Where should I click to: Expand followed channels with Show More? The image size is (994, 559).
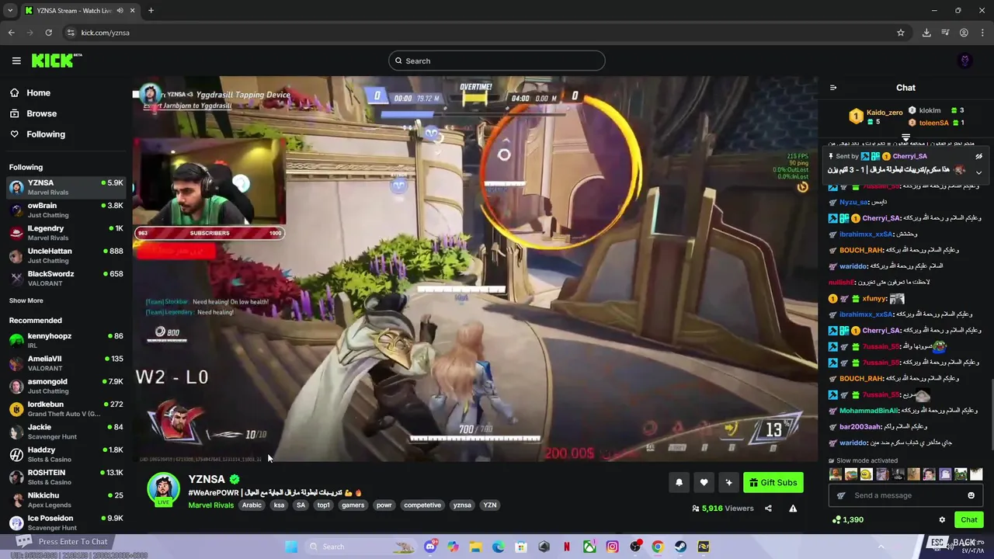pyautogui.click(x=26, y=300)
